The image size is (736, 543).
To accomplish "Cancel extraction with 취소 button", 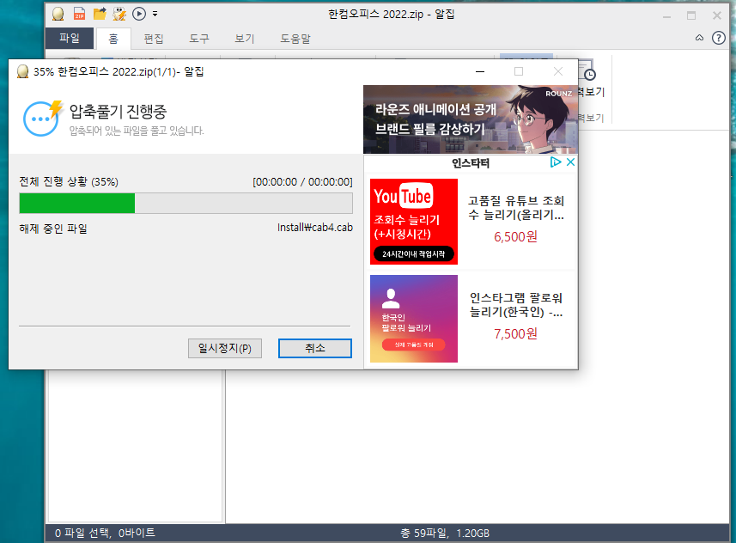I will tap(314, 348).
